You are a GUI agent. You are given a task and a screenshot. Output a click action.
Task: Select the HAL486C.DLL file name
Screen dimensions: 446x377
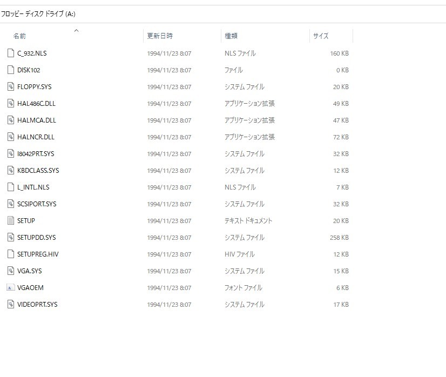point(36,104)
